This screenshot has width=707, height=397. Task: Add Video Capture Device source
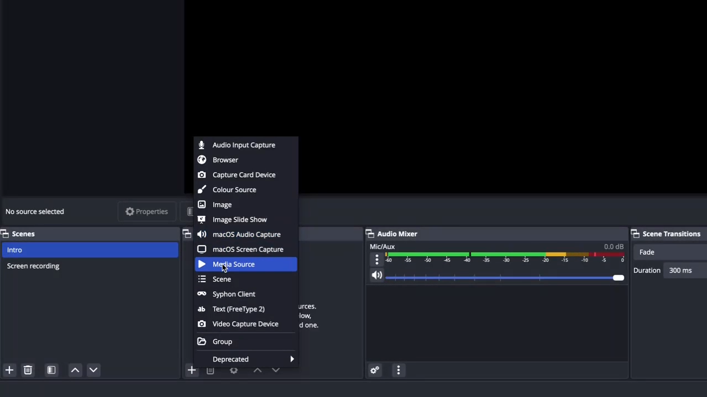(246, 324)
